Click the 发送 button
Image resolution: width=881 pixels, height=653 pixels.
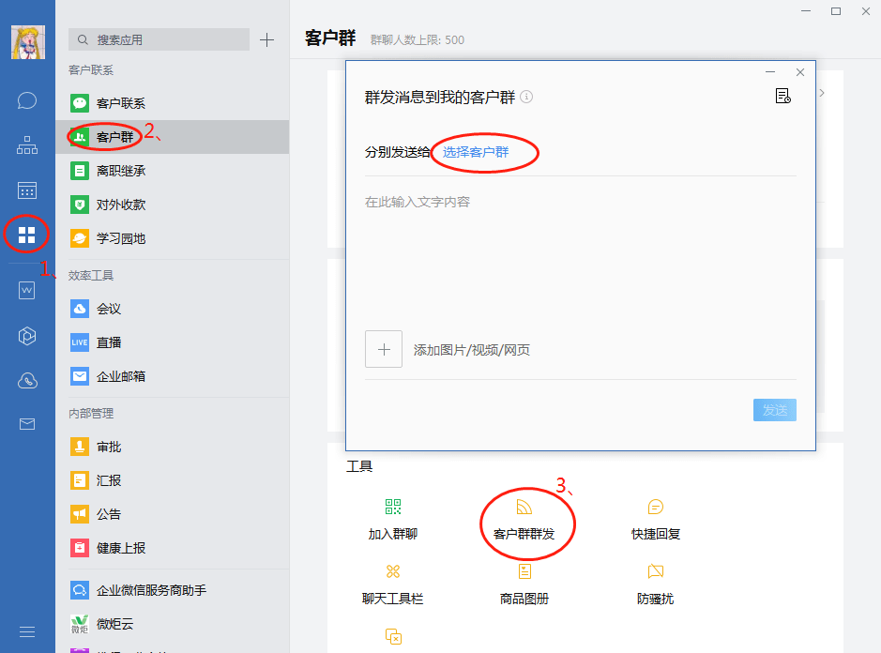[774, 410]
